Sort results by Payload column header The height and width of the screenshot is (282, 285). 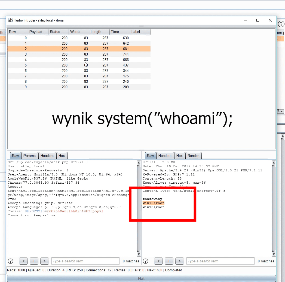point(38,32)
